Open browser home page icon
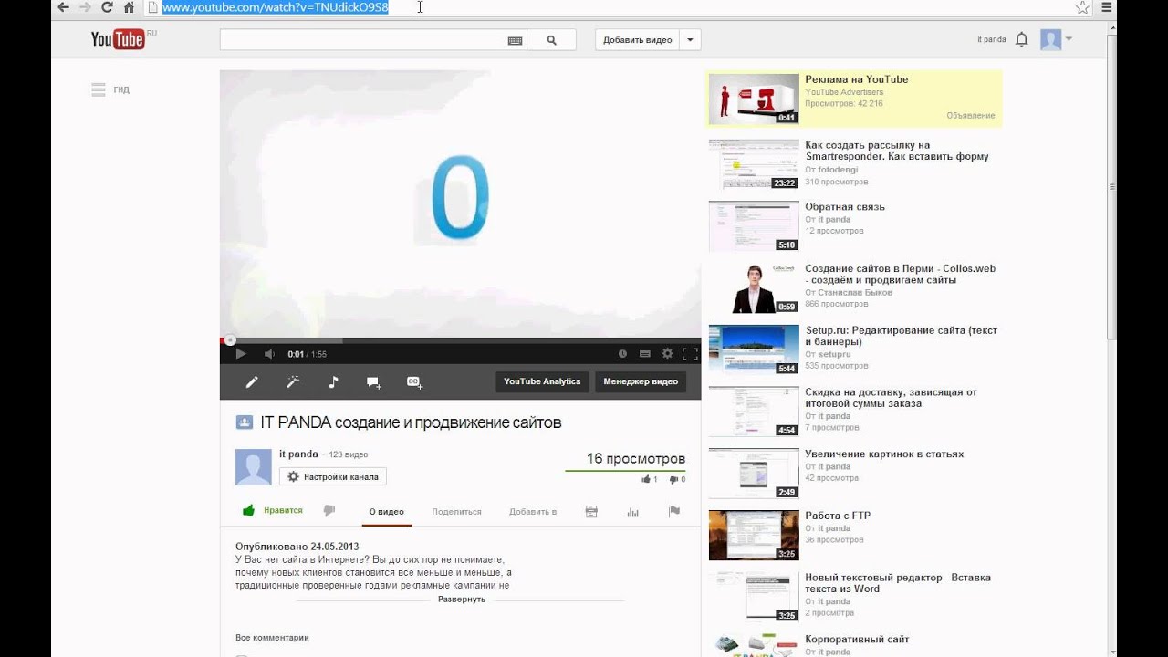This screenshot has height=657, width=1168. pyautogui.click(x=129, y=7)
